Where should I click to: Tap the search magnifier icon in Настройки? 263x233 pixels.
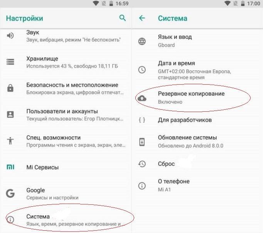click(x=123, y=18)
